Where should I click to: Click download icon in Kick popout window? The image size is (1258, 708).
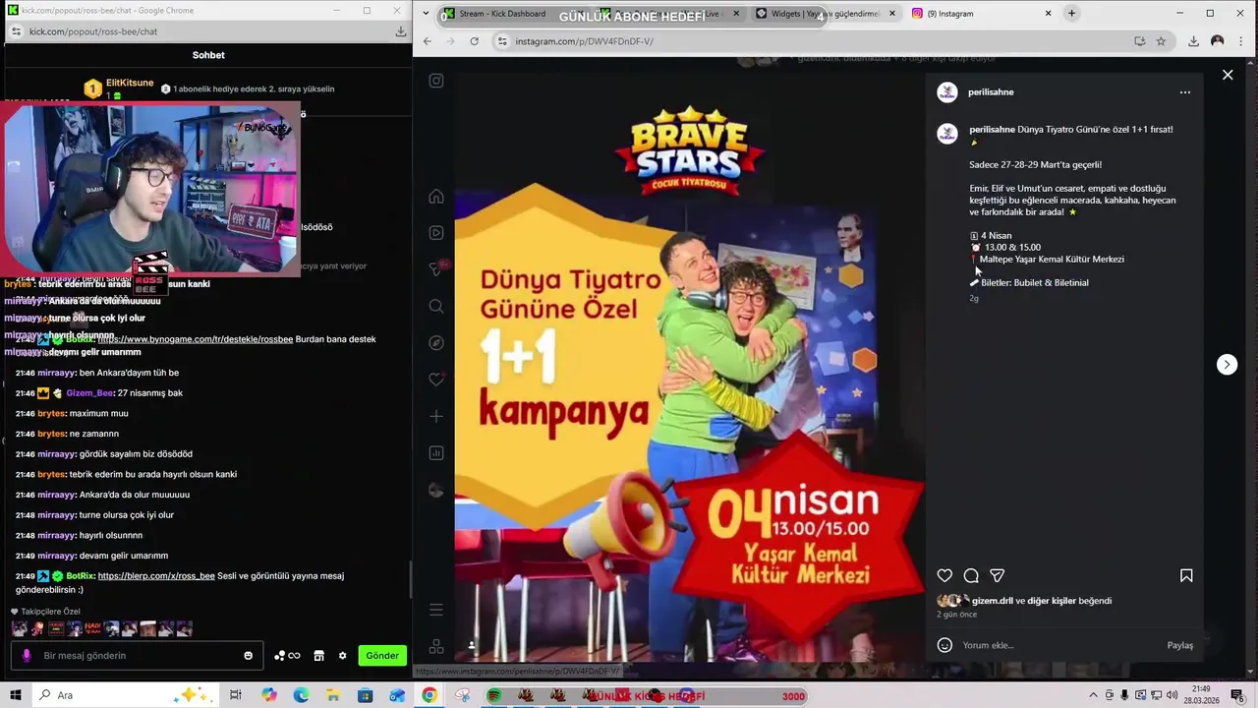click(x=401, y=31)
